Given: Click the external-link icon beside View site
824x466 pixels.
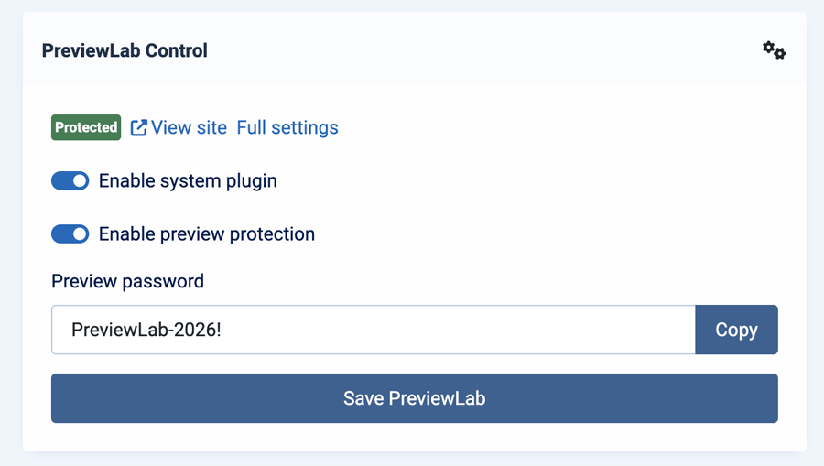Looking at the screenshot, I should pos(139,127).
